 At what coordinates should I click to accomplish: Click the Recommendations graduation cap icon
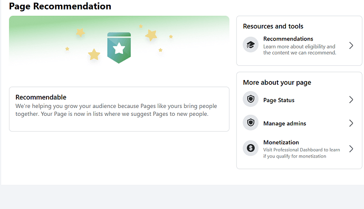[251, 45]
